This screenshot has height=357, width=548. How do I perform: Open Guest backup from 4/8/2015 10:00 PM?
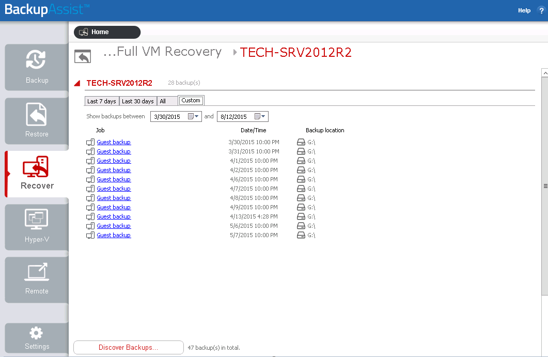click(x=114, y=198)
